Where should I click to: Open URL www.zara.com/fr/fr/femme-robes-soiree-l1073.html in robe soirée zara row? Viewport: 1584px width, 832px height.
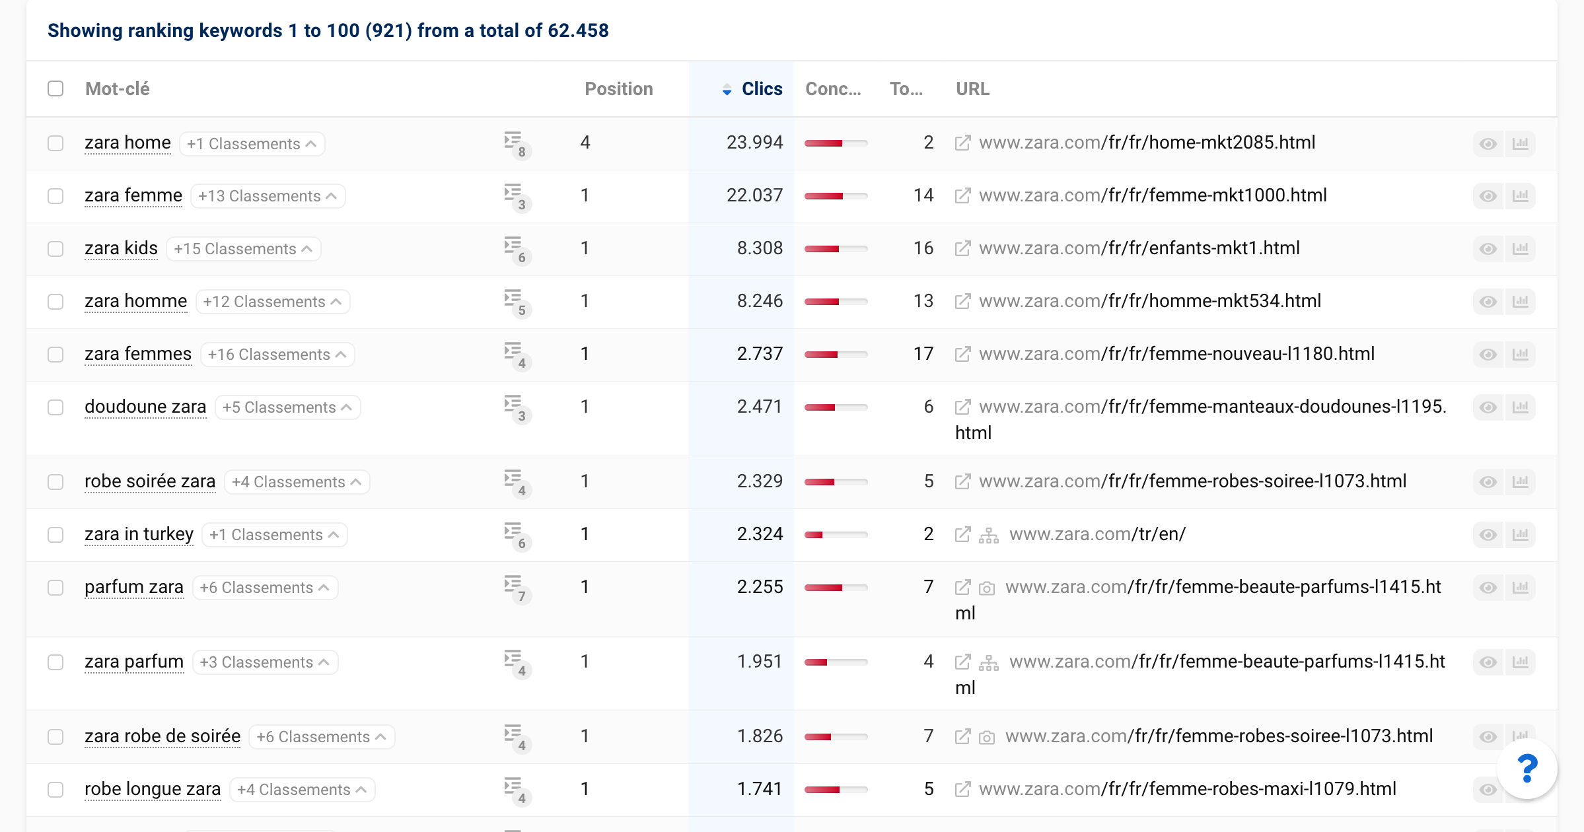point(1192,481)
